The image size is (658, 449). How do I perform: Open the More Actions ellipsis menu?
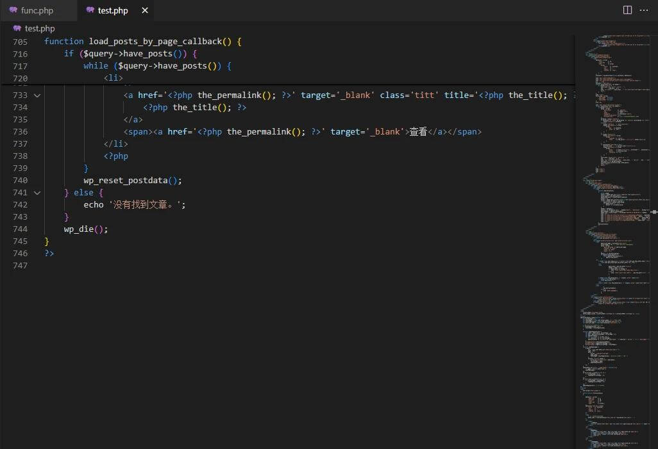(x=644, y=10)
